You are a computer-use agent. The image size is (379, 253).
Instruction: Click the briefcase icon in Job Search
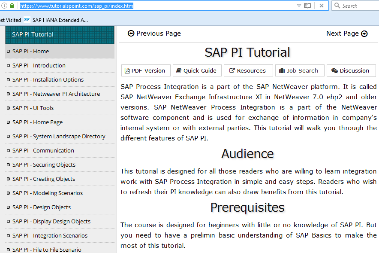click(x=282, y=71)
